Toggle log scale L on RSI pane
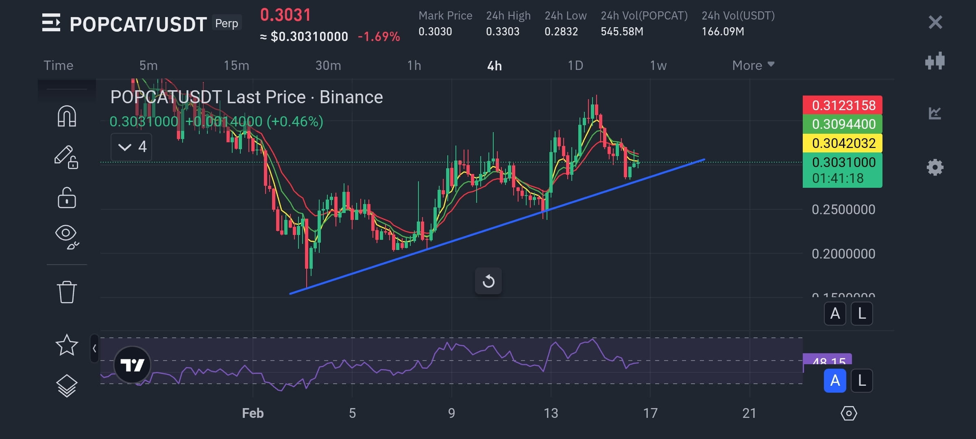This screenshot has width=976, height=439. (862, 381)
